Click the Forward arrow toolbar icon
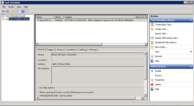The width and height of the screenshot is (194, 106). (x=7, y=11)
